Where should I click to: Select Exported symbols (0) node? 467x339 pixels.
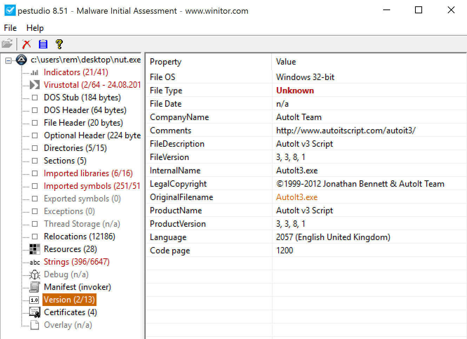coord(82,199)
